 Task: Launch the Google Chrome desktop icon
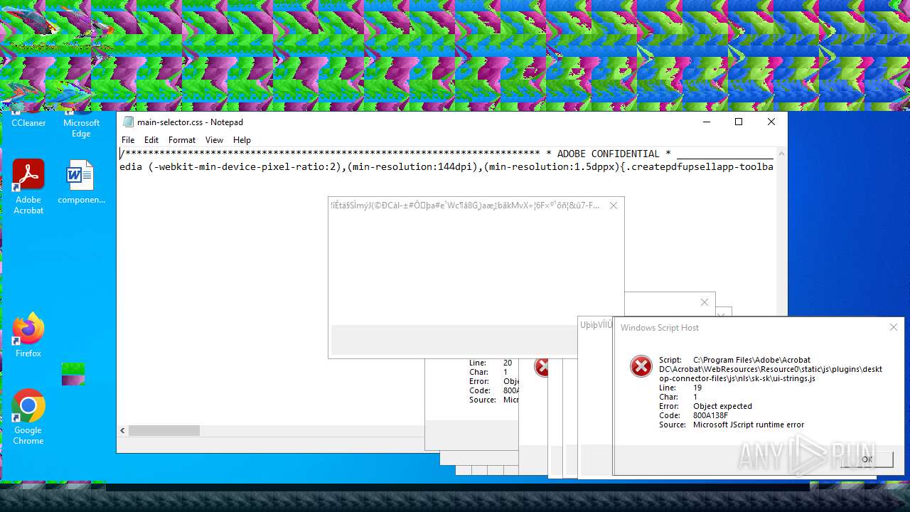(x=28, y=417)
